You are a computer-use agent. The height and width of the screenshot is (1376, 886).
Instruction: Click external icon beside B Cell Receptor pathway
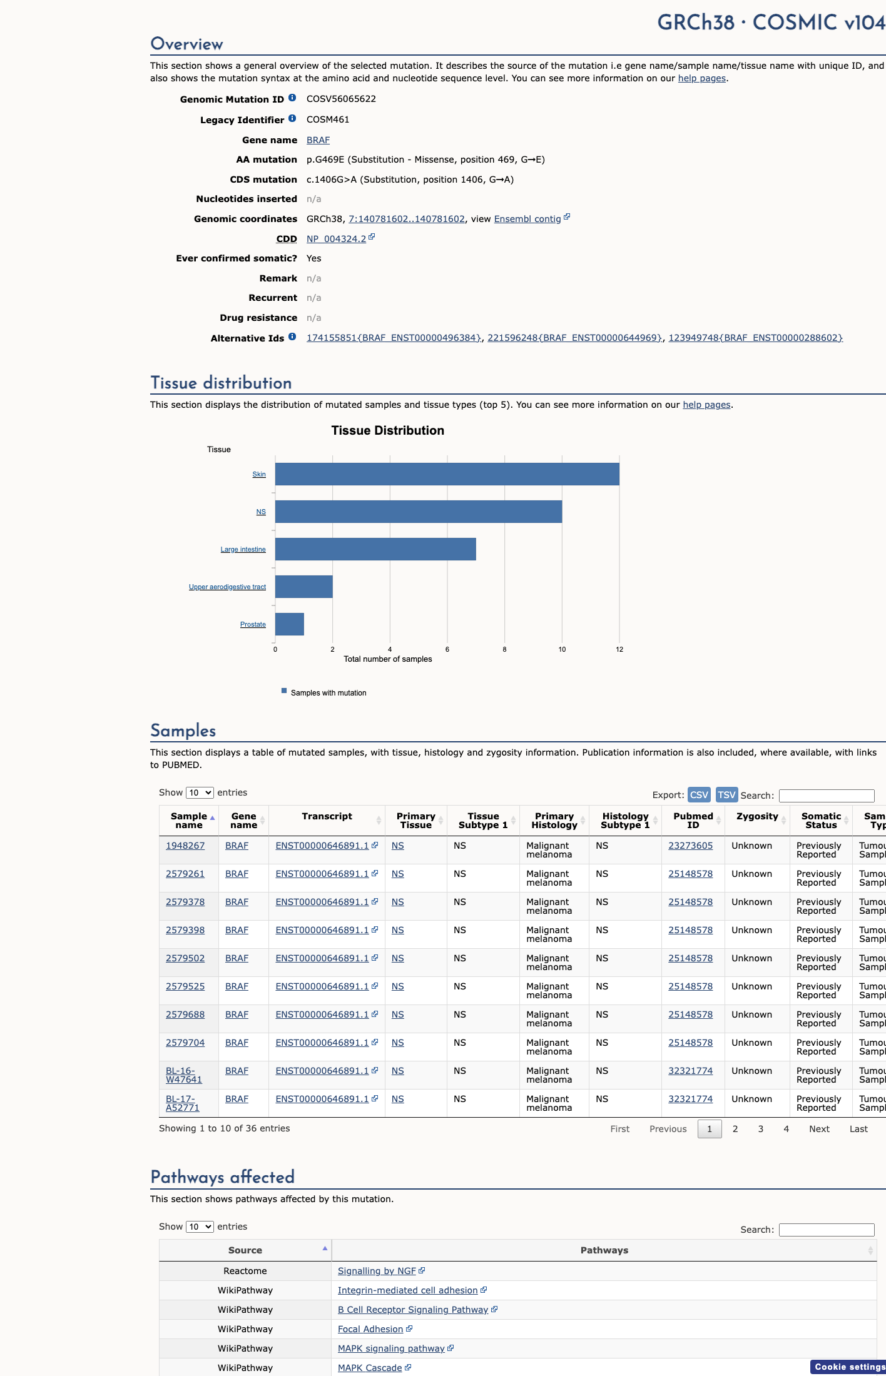point(494,1309)
